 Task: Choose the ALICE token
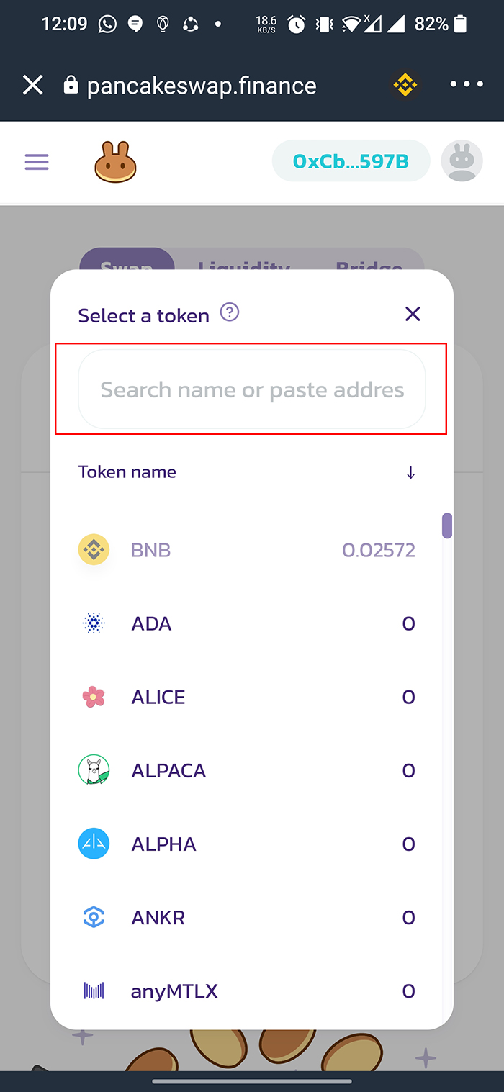[x=246, y=697]
